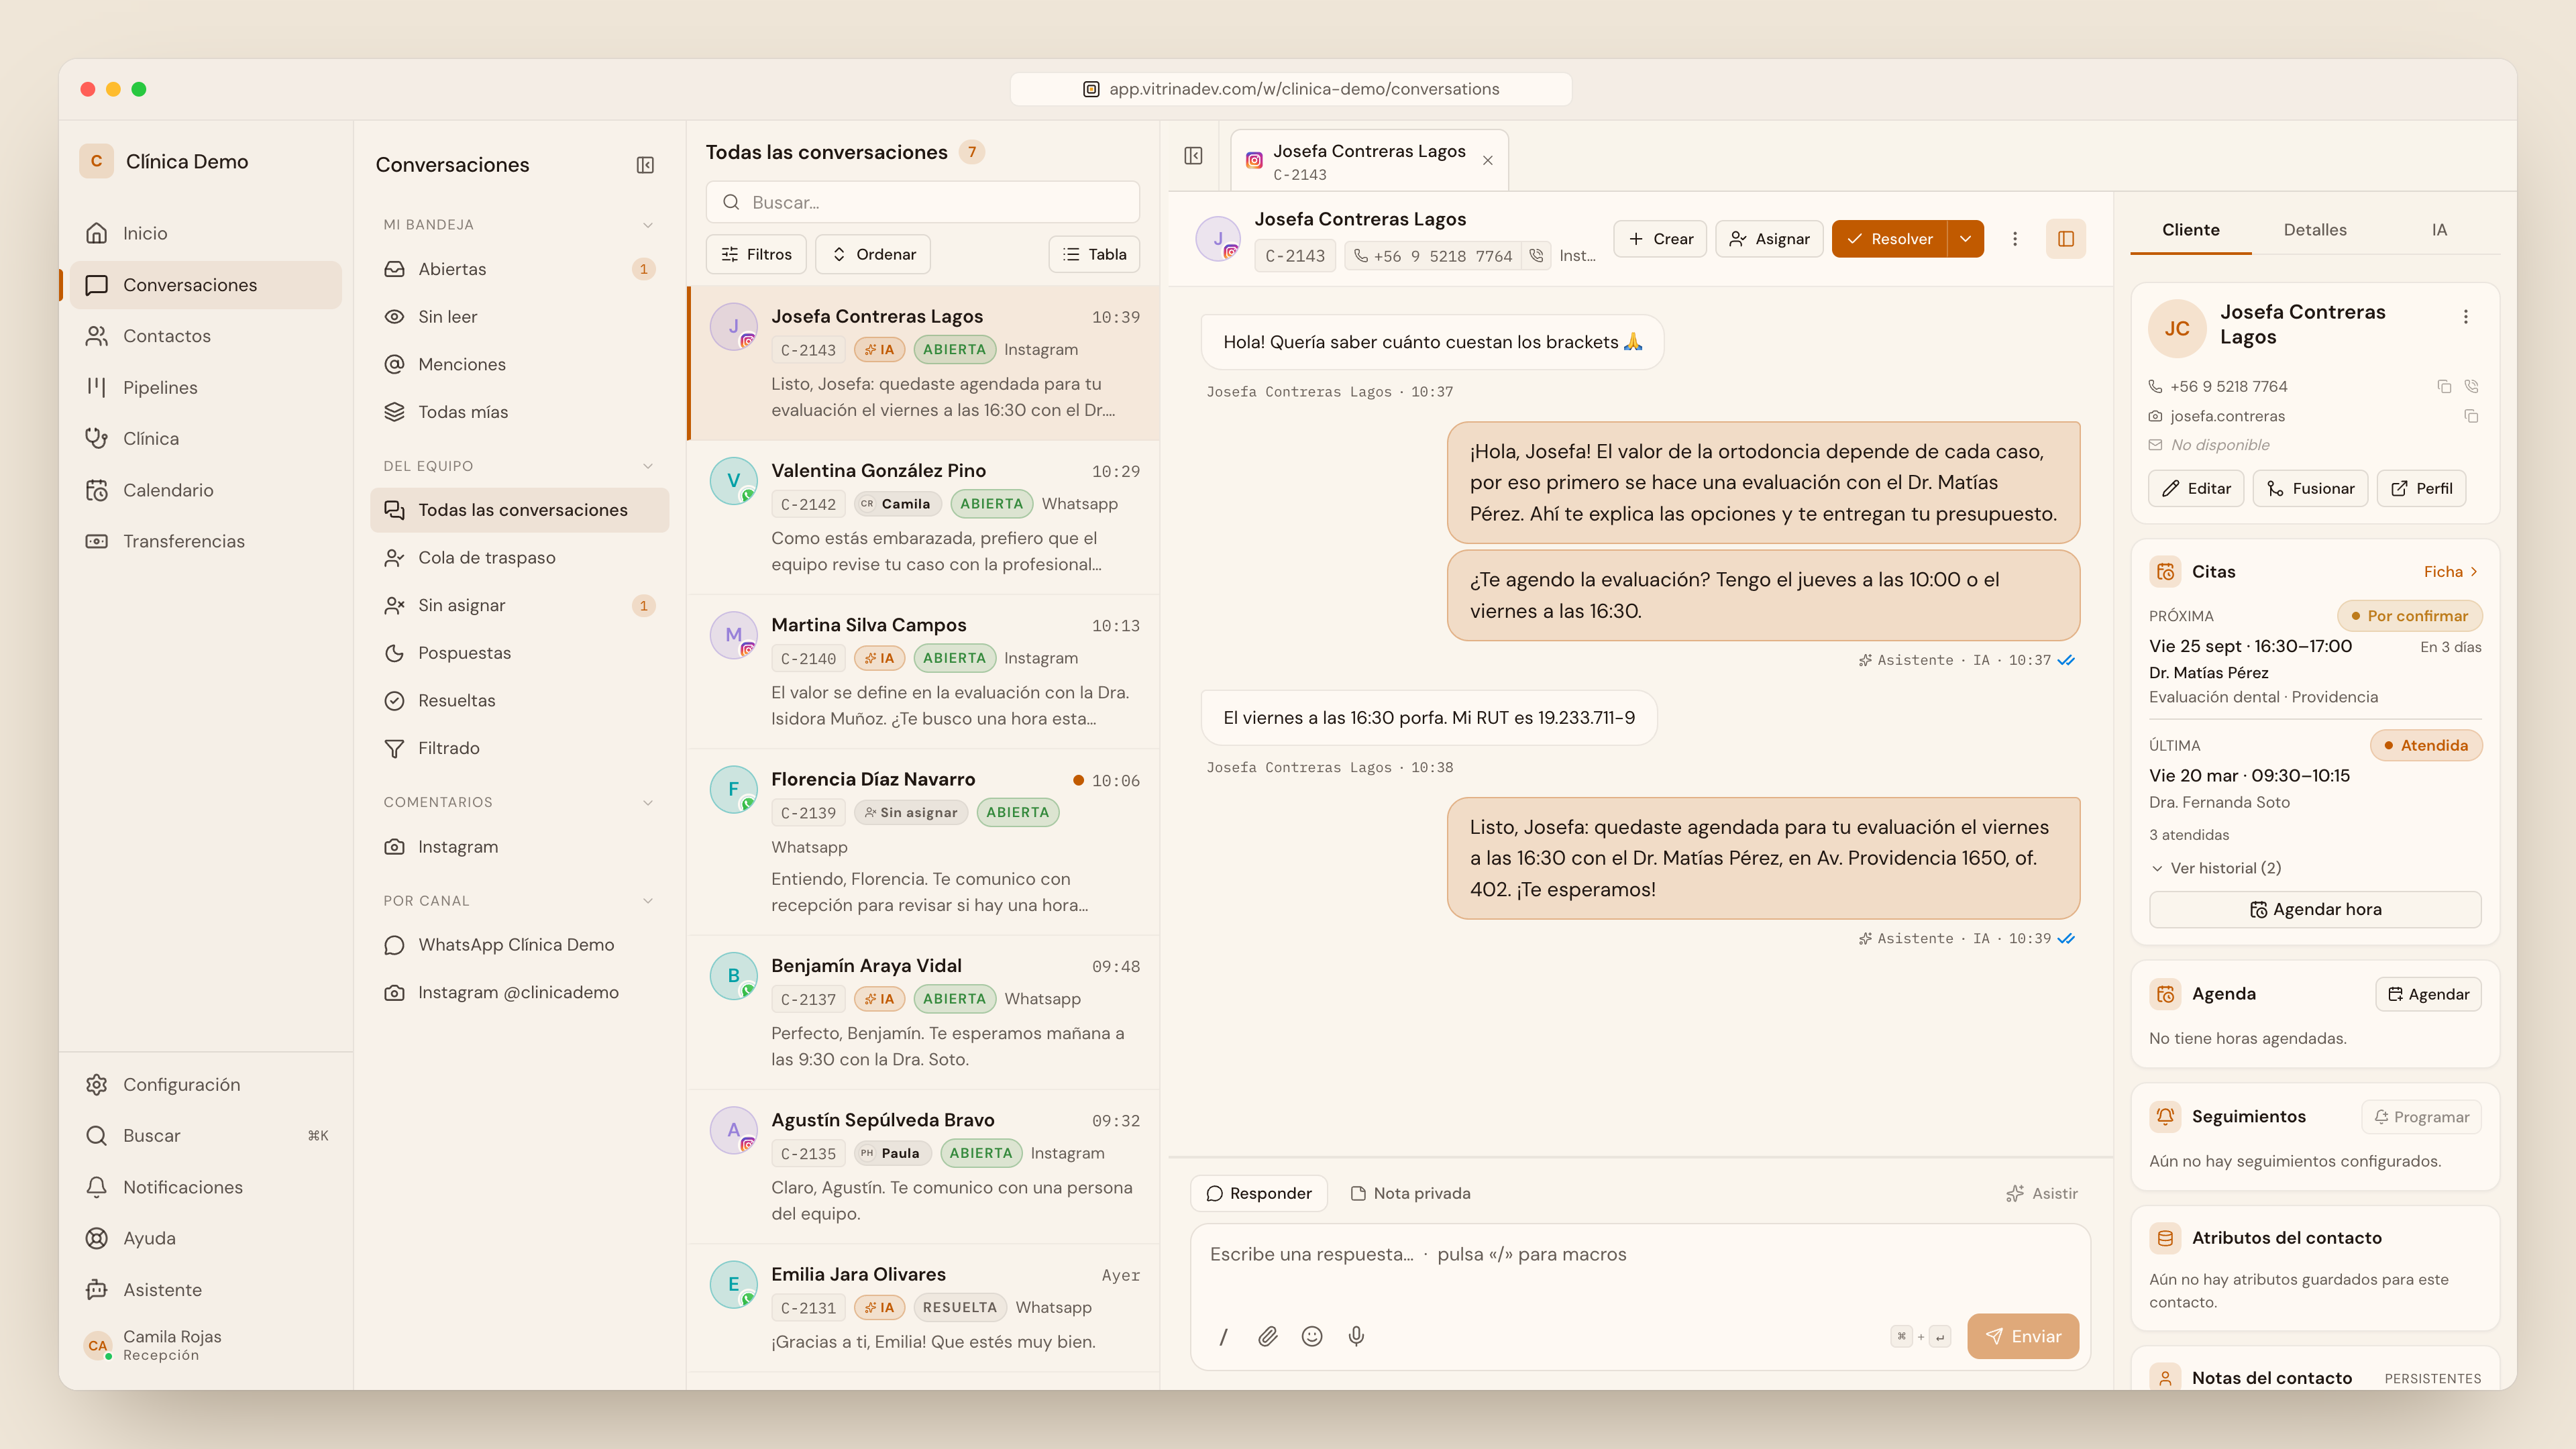Open Notificaciones in the sidebar

point(205,1187)
